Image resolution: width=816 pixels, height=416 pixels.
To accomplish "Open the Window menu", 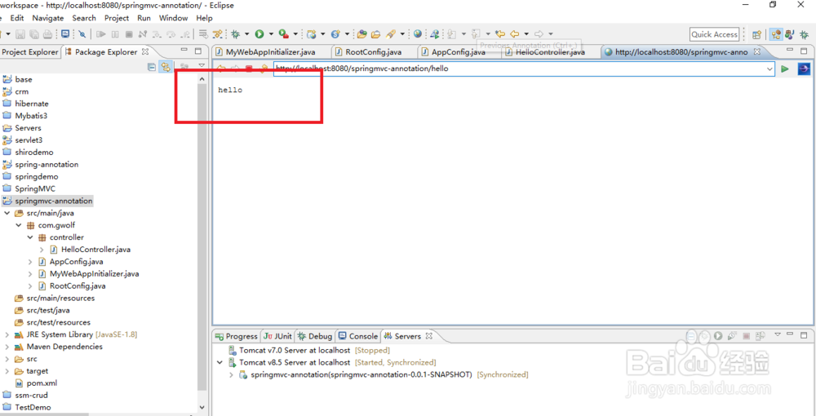I will click(x=173, y=18).
